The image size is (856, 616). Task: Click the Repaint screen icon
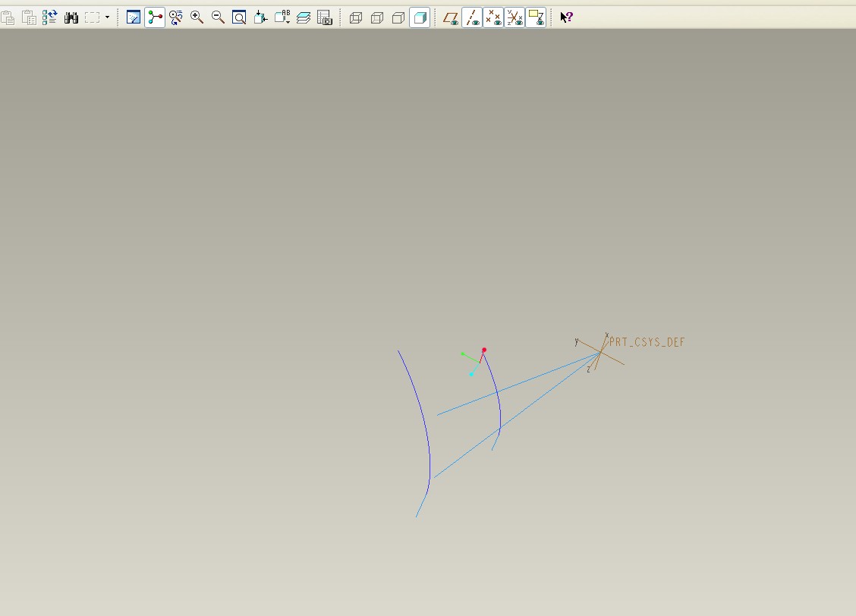[x=134, y=17]
